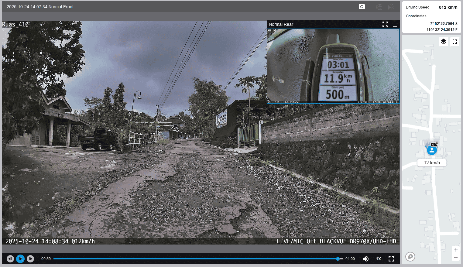Click the middle of the playback progress bar
The height and width of the screenshot is (267, 463).
[x=198, y=259]
